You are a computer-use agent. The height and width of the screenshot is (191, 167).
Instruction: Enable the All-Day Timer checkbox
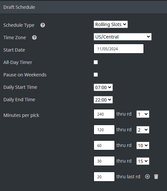(96, 62)
